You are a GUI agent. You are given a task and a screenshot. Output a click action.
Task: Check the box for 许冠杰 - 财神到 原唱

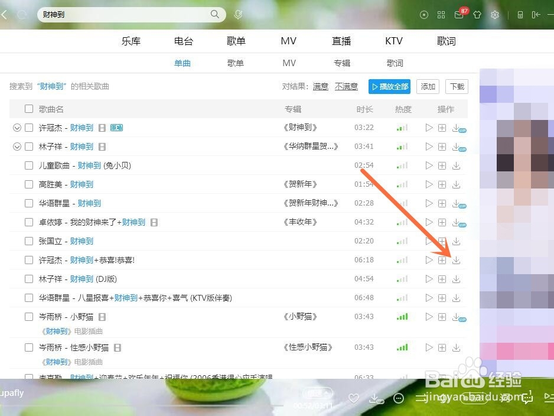point(29,128)
